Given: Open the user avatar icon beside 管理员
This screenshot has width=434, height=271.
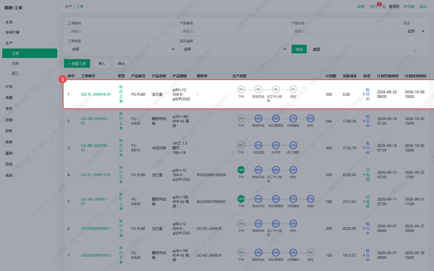Looking at the screenshot, I should click(384, 7).
